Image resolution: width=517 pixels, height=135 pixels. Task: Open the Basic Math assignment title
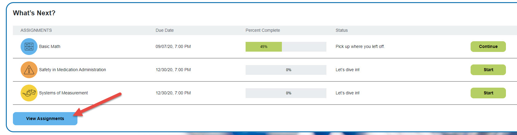click(49, 46)
